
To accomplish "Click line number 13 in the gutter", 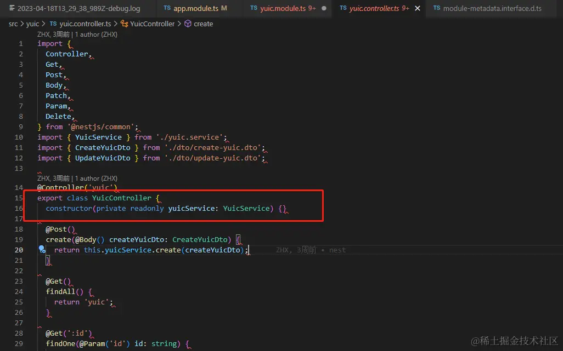I will [x=19, y=168].
